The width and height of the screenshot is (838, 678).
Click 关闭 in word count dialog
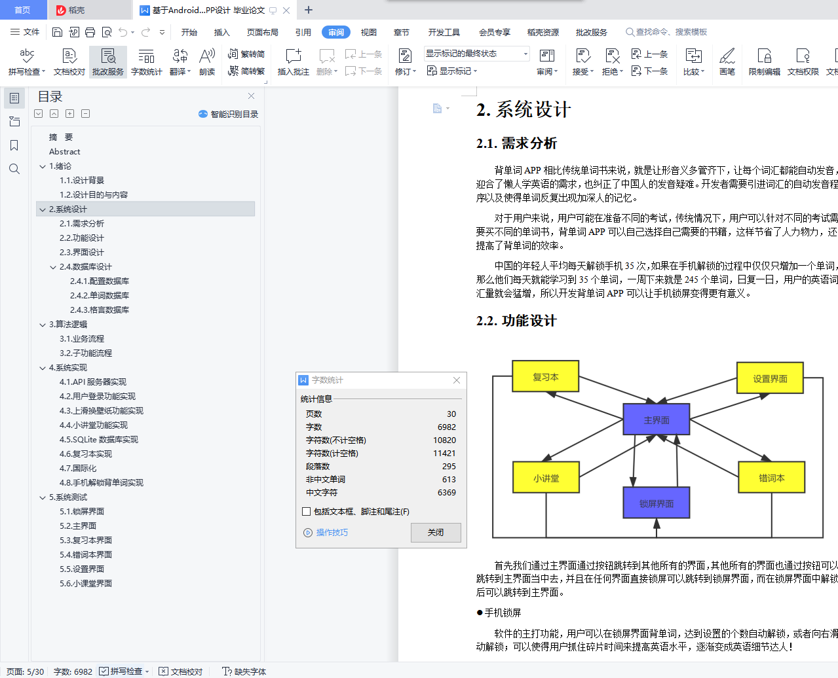click(x=436, y=533)
